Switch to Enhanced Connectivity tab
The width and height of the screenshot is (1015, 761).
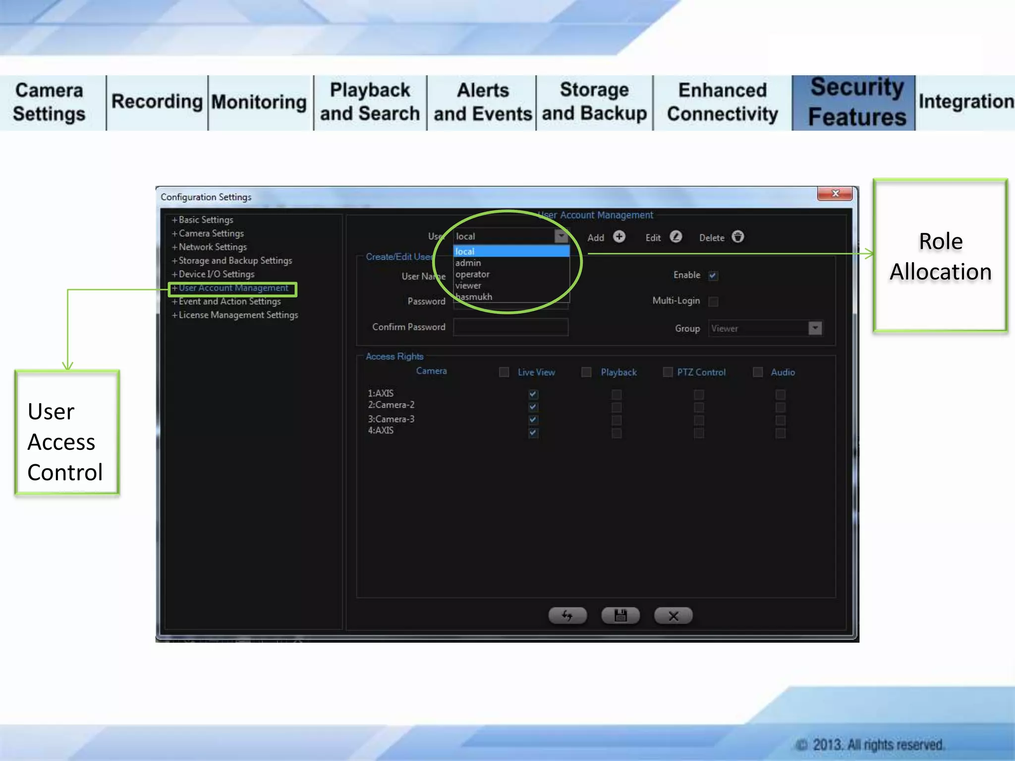(723, 103)
